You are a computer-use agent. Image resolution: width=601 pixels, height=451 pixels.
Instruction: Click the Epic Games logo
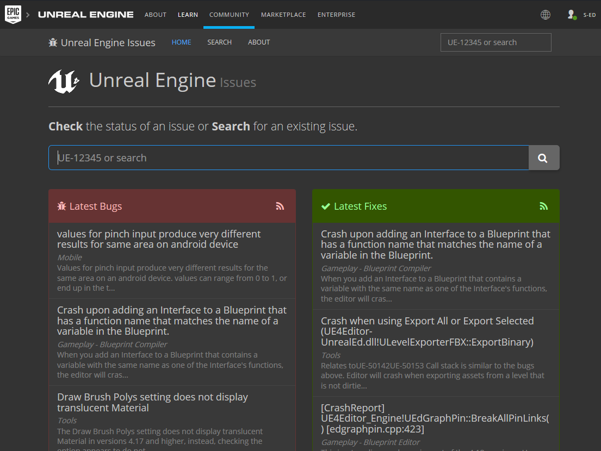pyautogui.click(x=13, y=14)
